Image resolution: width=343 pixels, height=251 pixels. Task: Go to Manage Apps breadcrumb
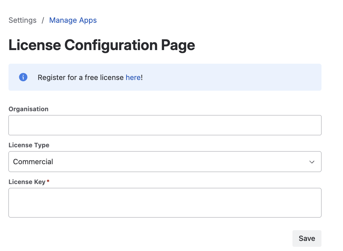(x=73, y=20)
